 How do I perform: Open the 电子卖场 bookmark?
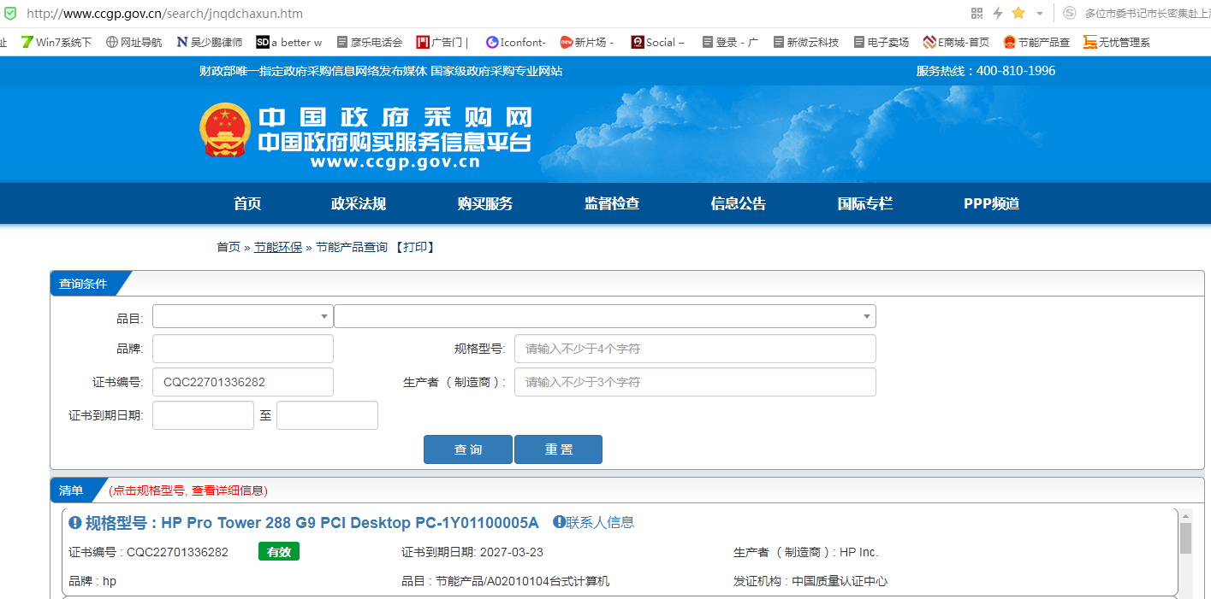tap(881, 42)
